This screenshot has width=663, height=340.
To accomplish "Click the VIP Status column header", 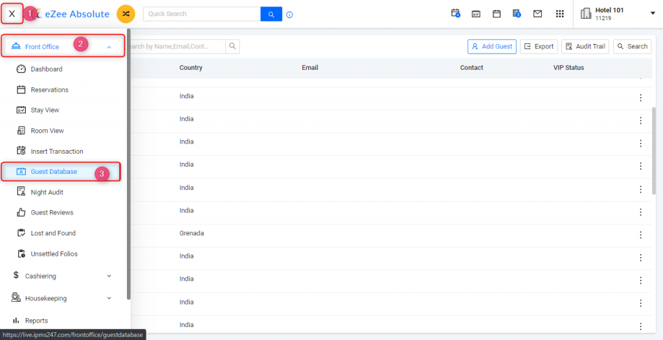I will click(x=568, y=68).
